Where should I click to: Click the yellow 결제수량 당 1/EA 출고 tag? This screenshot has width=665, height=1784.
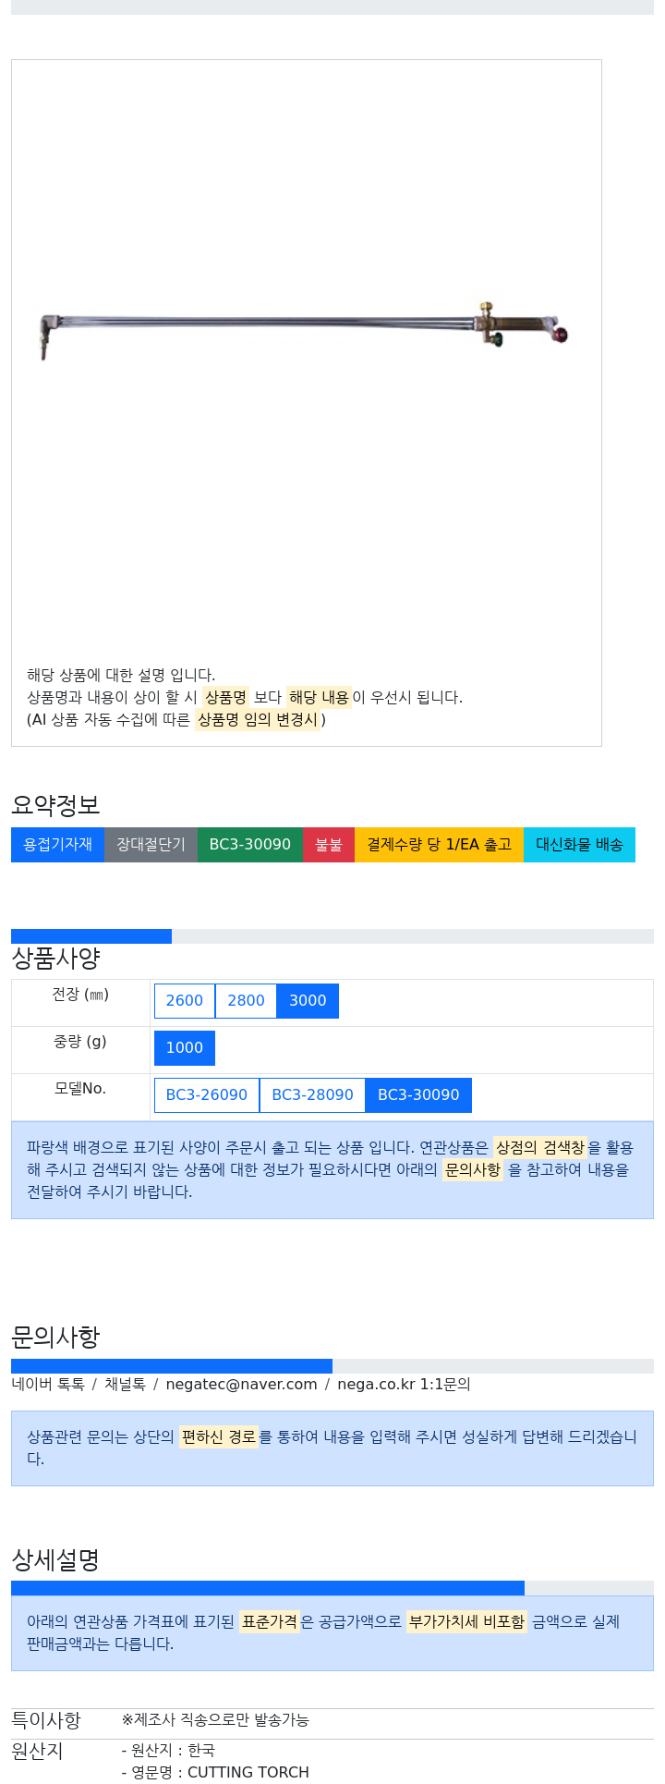pos(439,845)
